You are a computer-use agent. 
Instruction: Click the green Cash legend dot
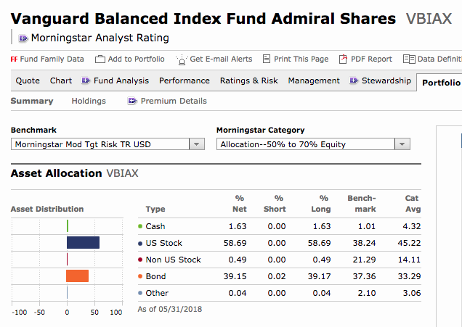pos(140,226)
